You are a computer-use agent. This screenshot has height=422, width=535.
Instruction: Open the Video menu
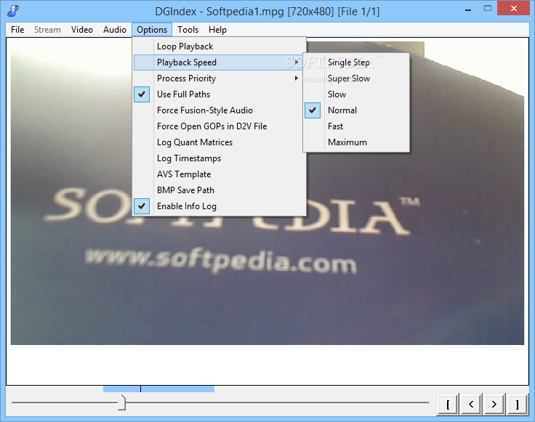click(x=82, y=30)
